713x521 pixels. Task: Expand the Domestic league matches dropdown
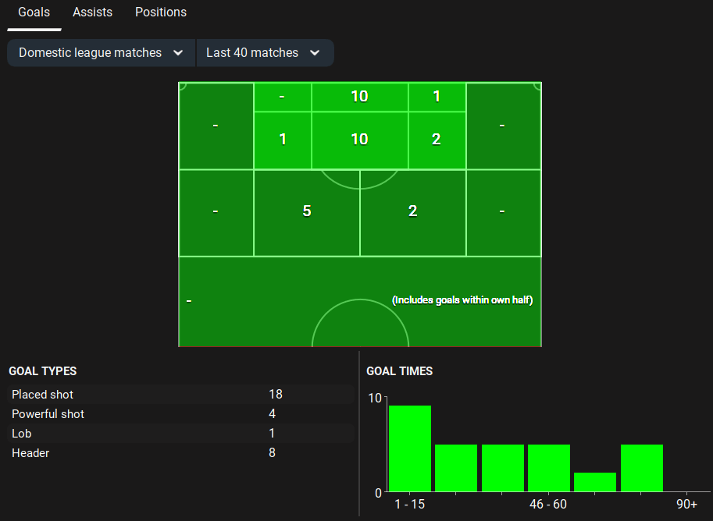[x=102, y=53]
